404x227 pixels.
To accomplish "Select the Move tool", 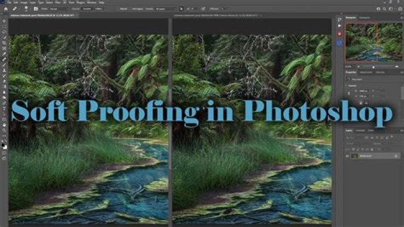I will click(4, 21).
